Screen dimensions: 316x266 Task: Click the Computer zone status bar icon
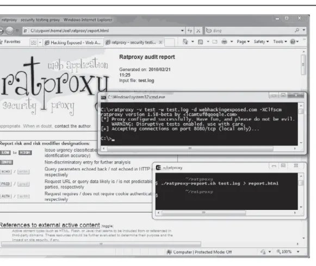point(169,252)
